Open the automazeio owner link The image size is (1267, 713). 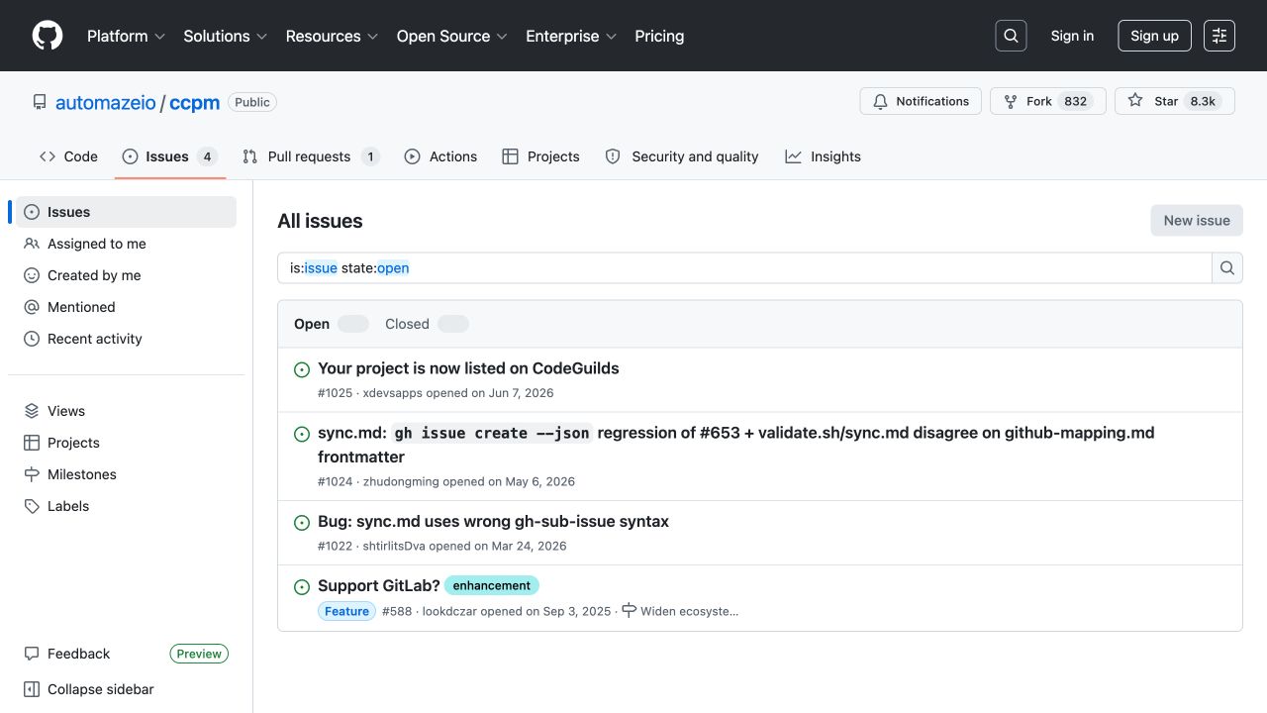coord(106,102)
